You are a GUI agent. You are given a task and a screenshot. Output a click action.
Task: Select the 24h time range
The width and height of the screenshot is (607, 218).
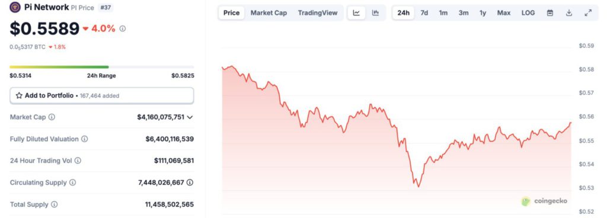[x=403, y=13]
